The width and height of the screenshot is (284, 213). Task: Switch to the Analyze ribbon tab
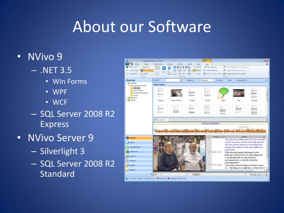point(170,64)
